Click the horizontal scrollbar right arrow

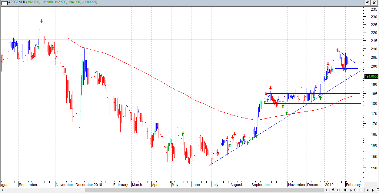(x=327, y=190)
